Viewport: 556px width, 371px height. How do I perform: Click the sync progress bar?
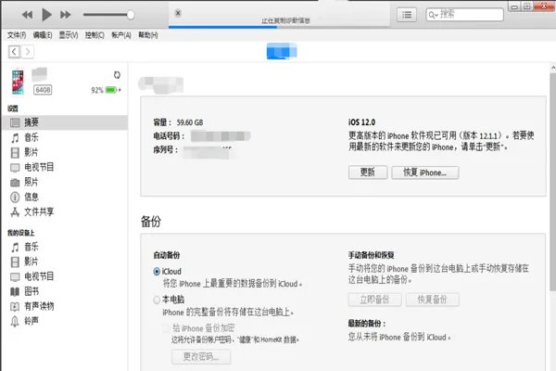(x=279, y=27)
